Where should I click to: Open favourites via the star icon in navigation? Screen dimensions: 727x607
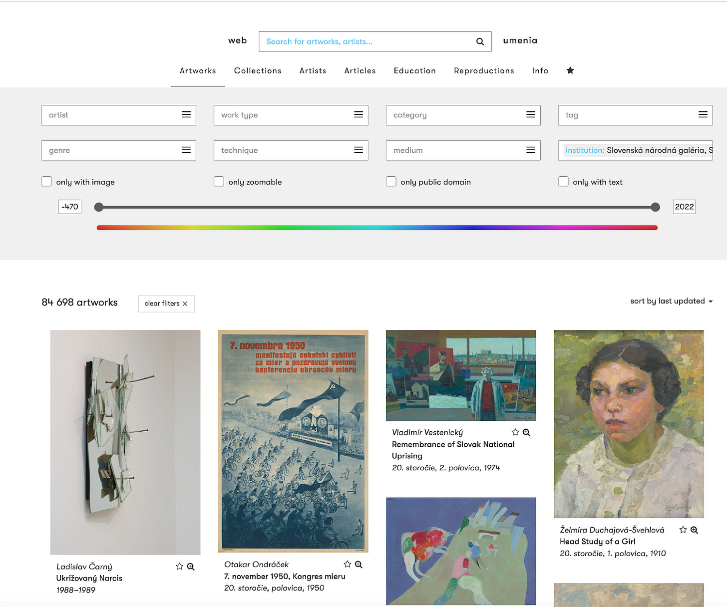570,70
